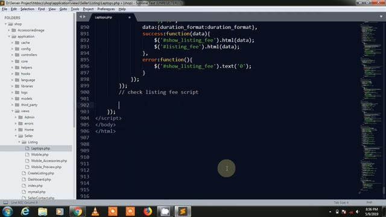Collapse the Listing folder
The height and width of the screenshot is (217, 386).
click(x=19, y=142)
